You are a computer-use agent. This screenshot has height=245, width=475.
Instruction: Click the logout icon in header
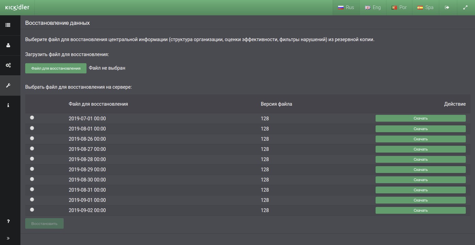pos(447,7)
